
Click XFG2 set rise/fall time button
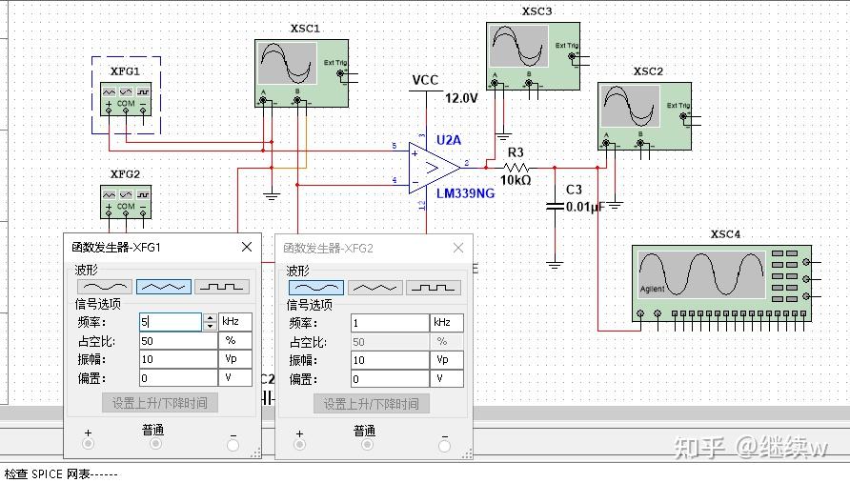372,404
